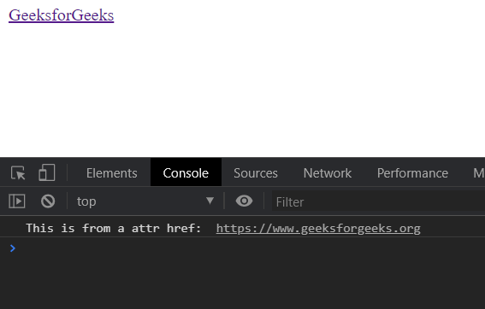Open the Sources tab
The height and width of the screenshot is (309, 485).
256,173
